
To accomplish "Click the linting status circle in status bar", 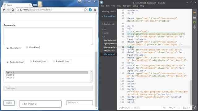I will 179,108.
